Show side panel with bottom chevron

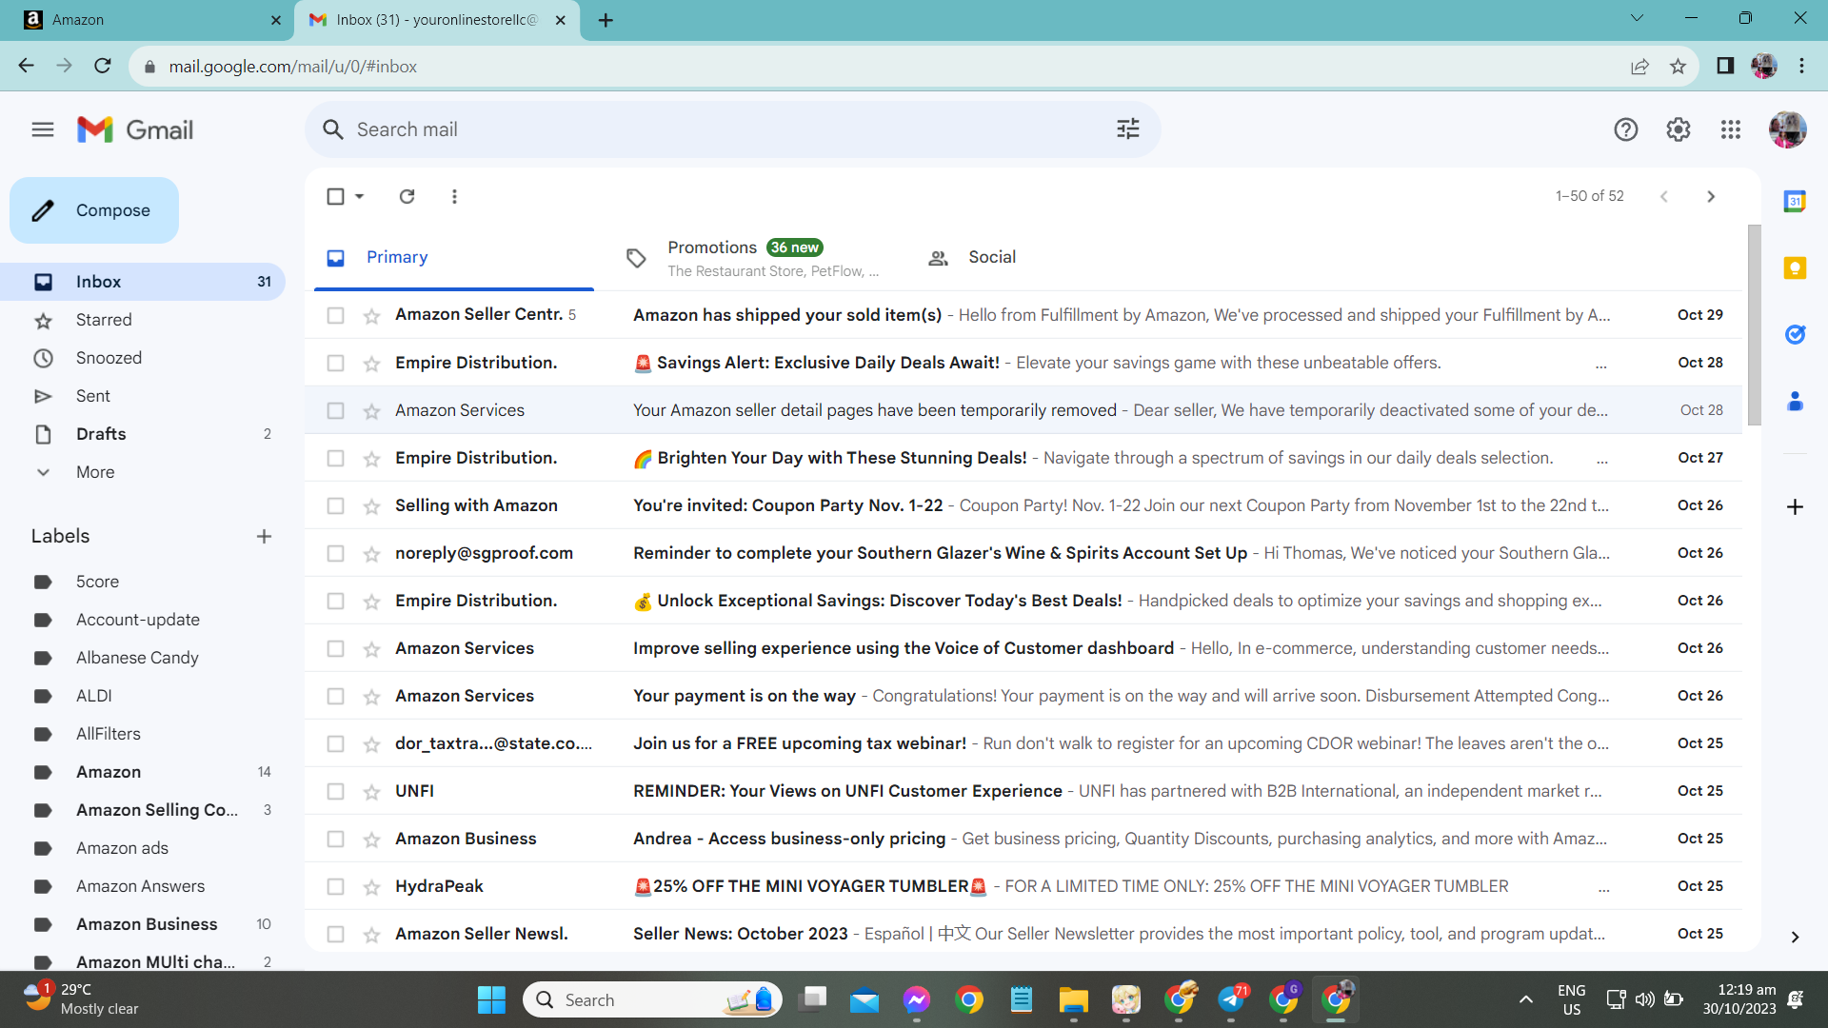(x=1795, y=937)
